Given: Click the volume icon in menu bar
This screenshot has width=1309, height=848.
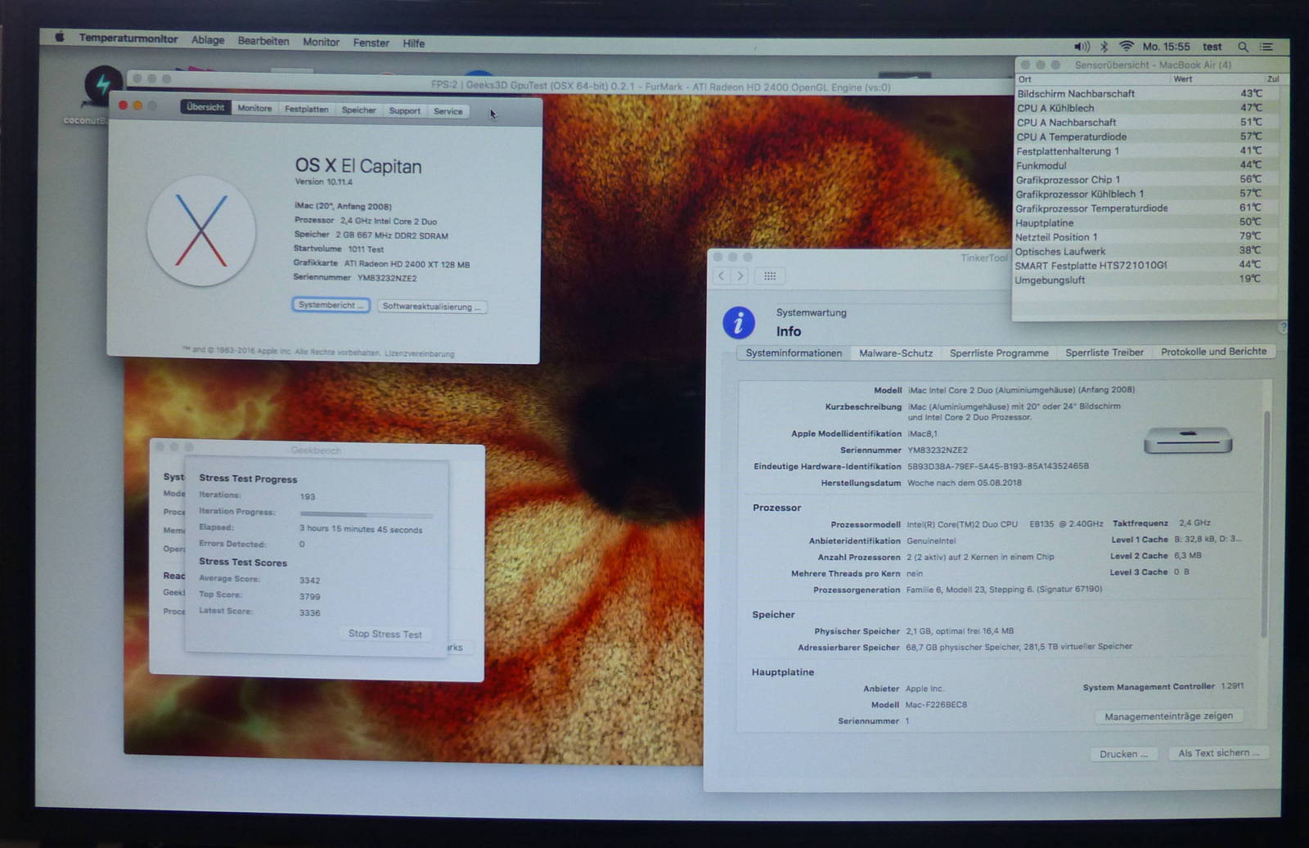Looking at the screenshot, I should (x=1082, y=47).
